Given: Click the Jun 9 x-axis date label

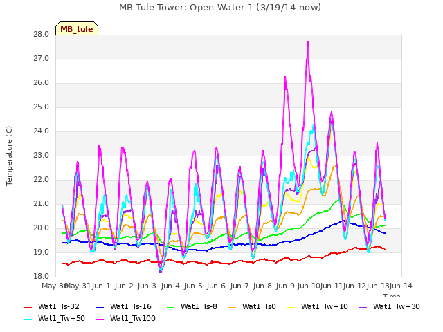Looking at the screenshot, I should click(285, 286).
